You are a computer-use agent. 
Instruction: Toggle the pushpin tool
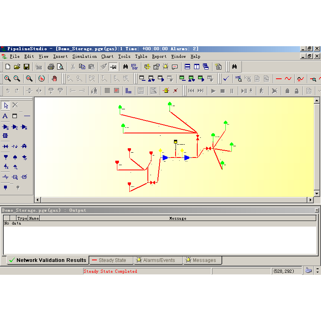[113, 67]
